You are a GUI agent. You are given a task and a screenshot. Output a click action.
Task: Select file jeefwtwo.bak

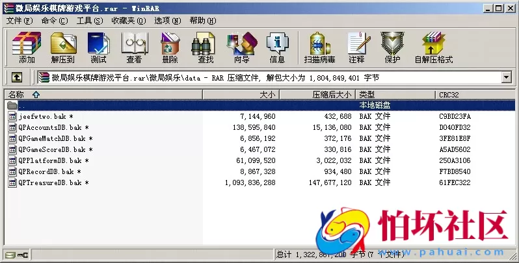click(x=46, y=116)
